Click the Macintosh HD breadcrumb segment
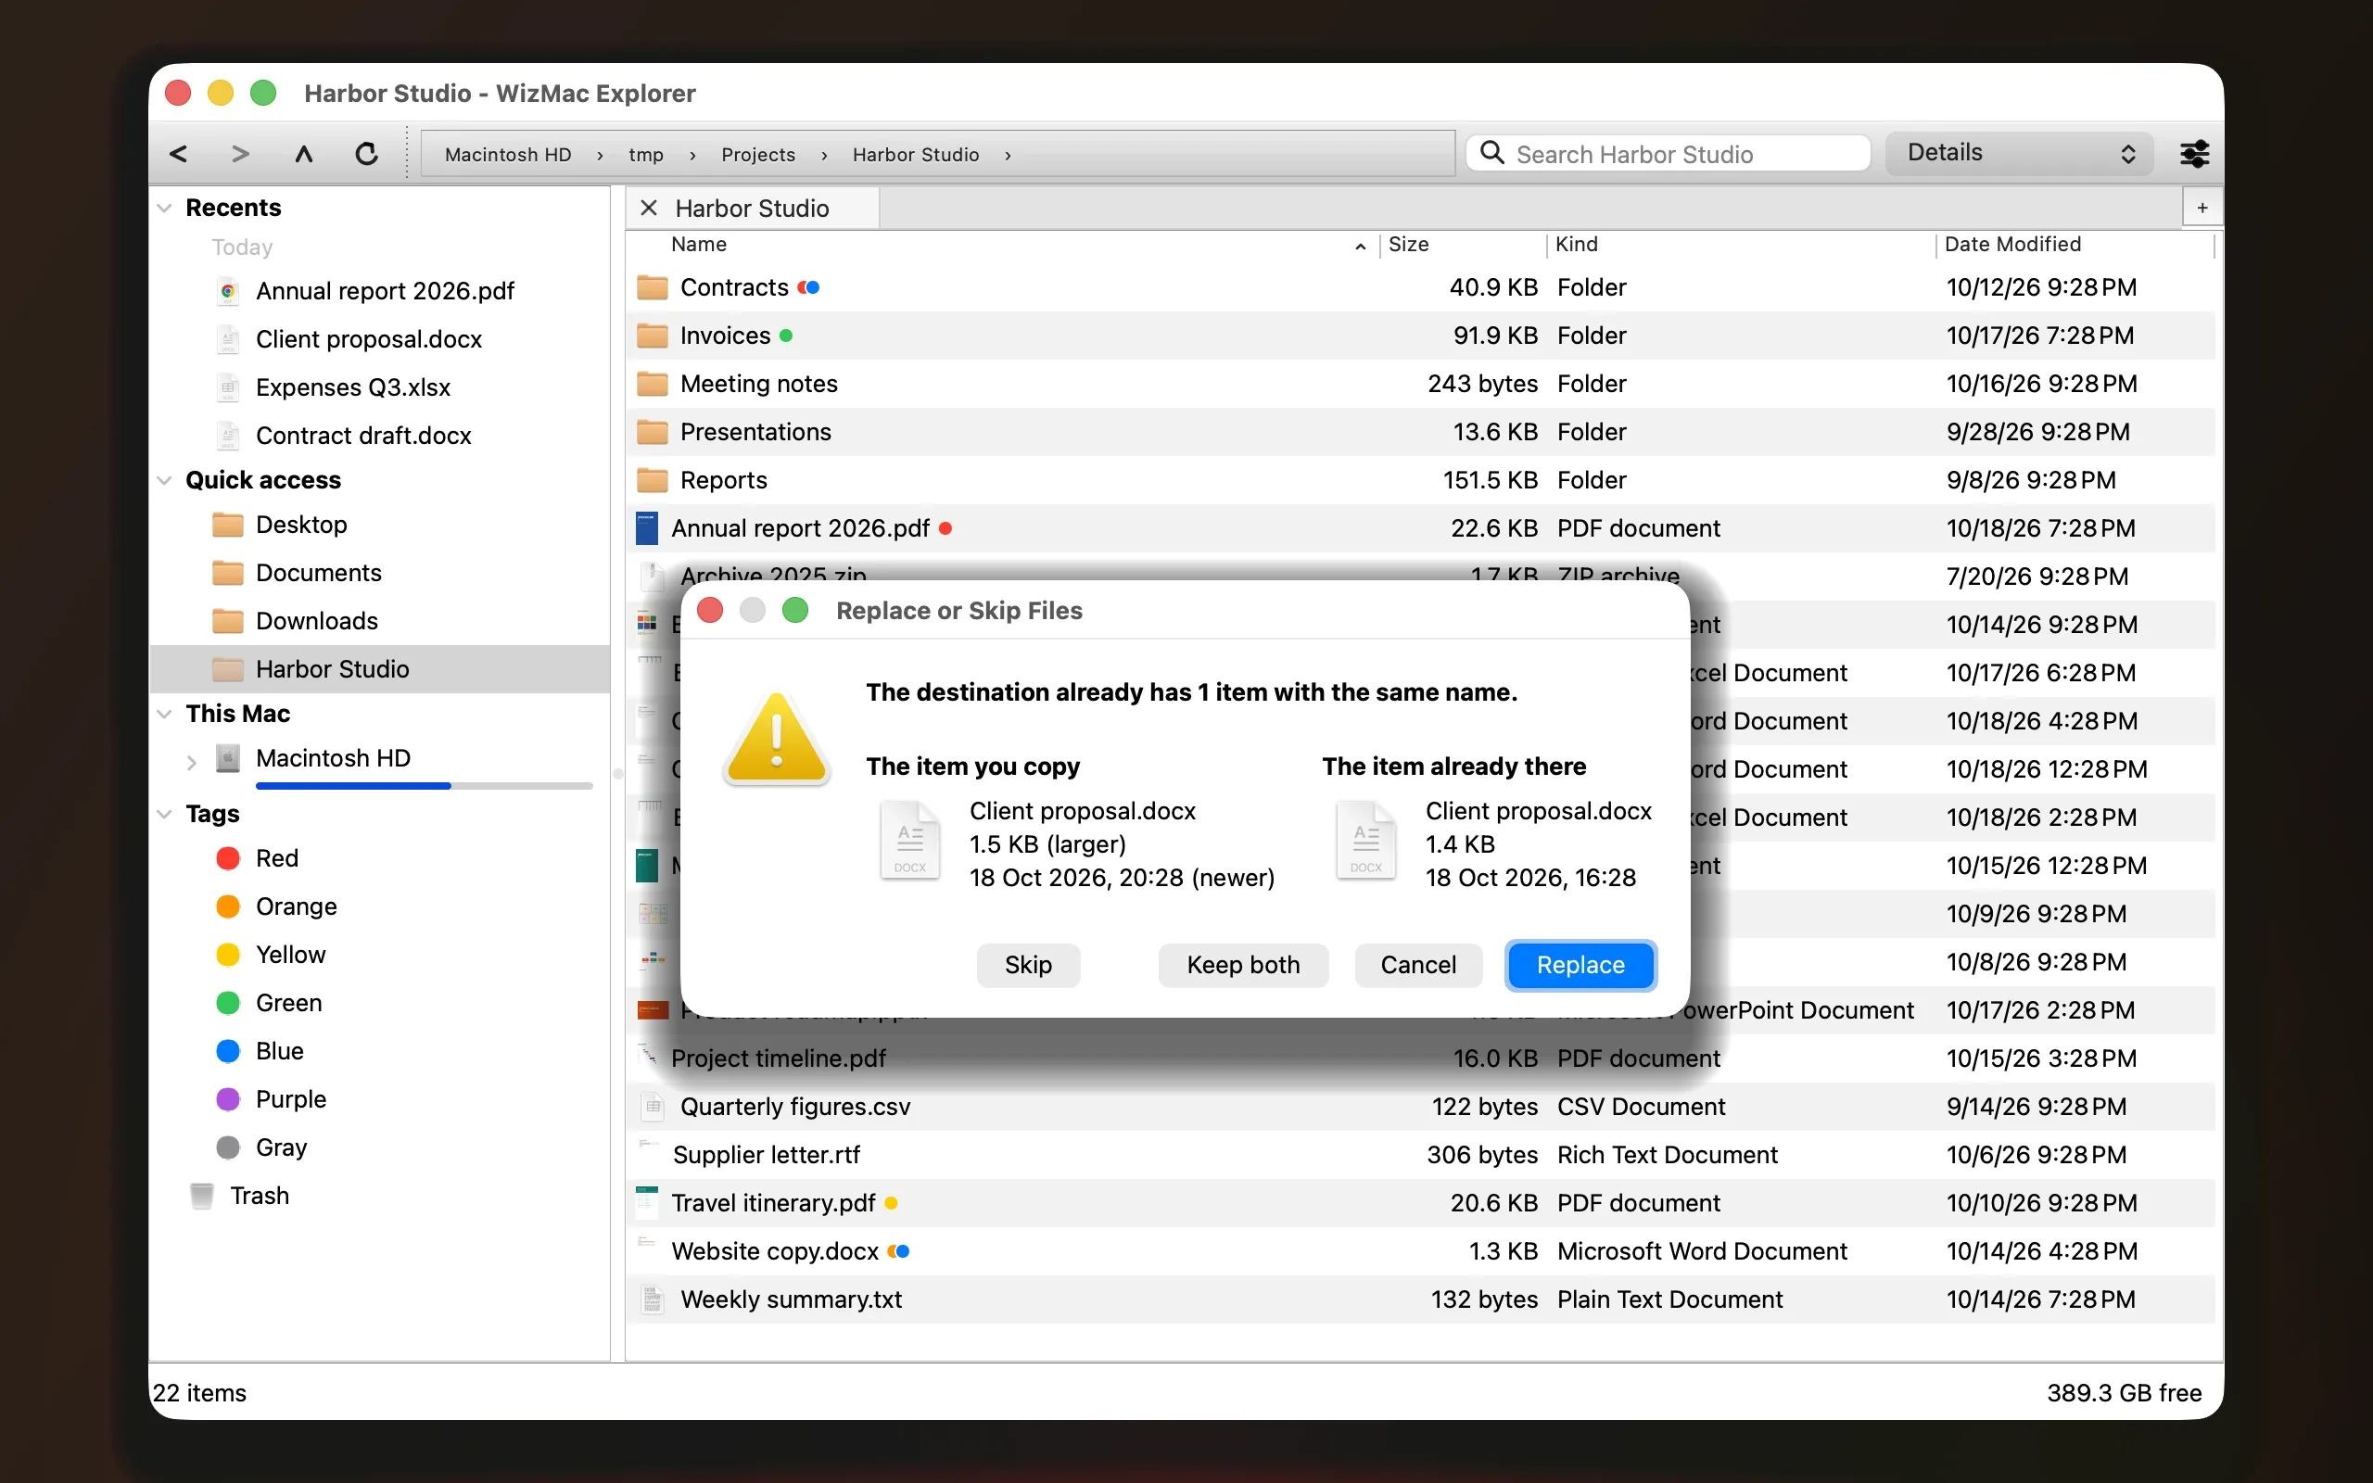Viewport: 2373px width, 1483px height. pos(508,155)
